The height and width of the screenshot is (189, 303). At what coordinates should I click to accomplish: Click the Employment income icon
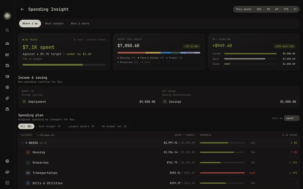pos(24,102)
